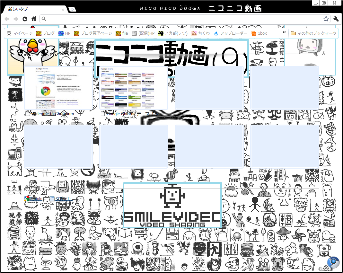Select the 新しいタブ tab
Image resolution: width=343 pixels, height=273 pixels.
click(35, 9)
